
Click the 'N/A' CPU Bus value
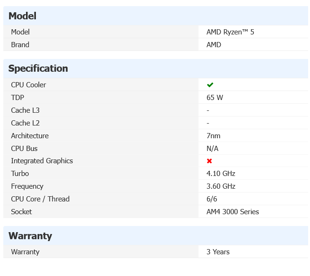pos(213,149)
